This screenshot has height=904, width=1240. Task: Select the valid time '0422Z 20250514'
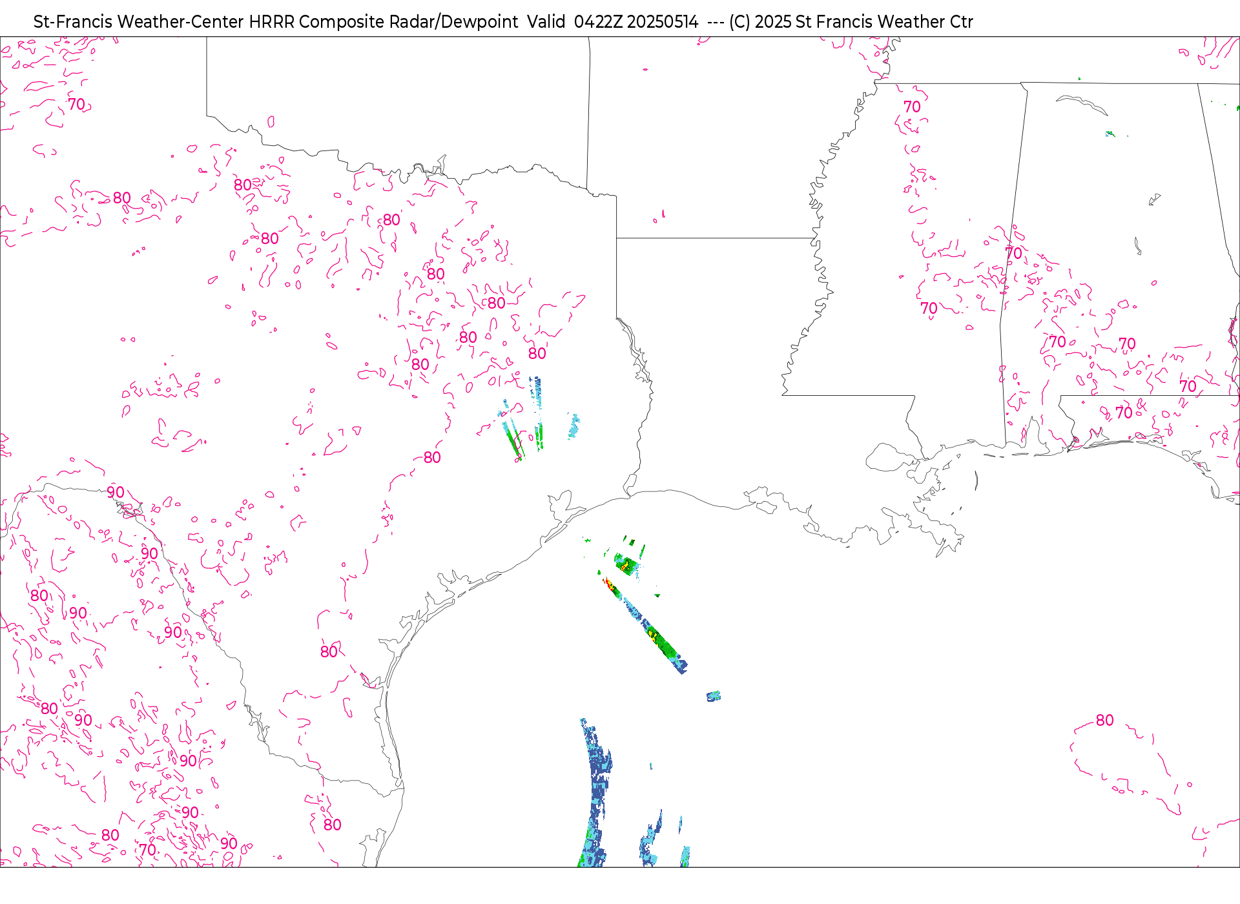point(636,22)
